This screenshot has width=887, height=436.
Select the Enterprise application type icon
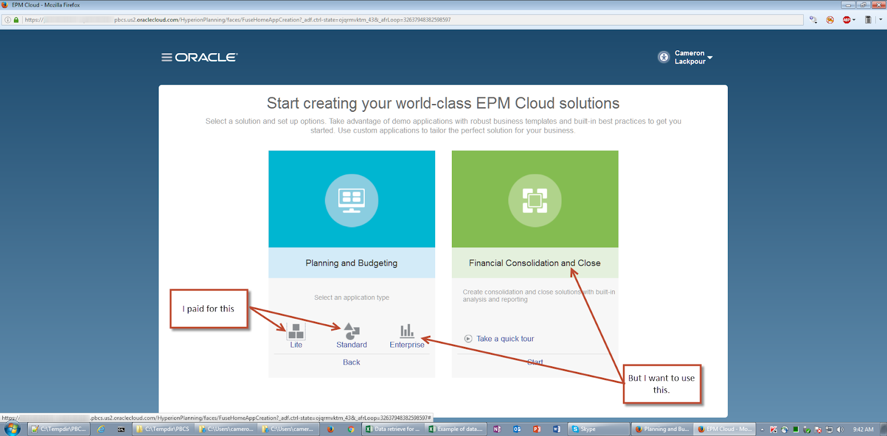pyautogui.click(x=407, y=331)
